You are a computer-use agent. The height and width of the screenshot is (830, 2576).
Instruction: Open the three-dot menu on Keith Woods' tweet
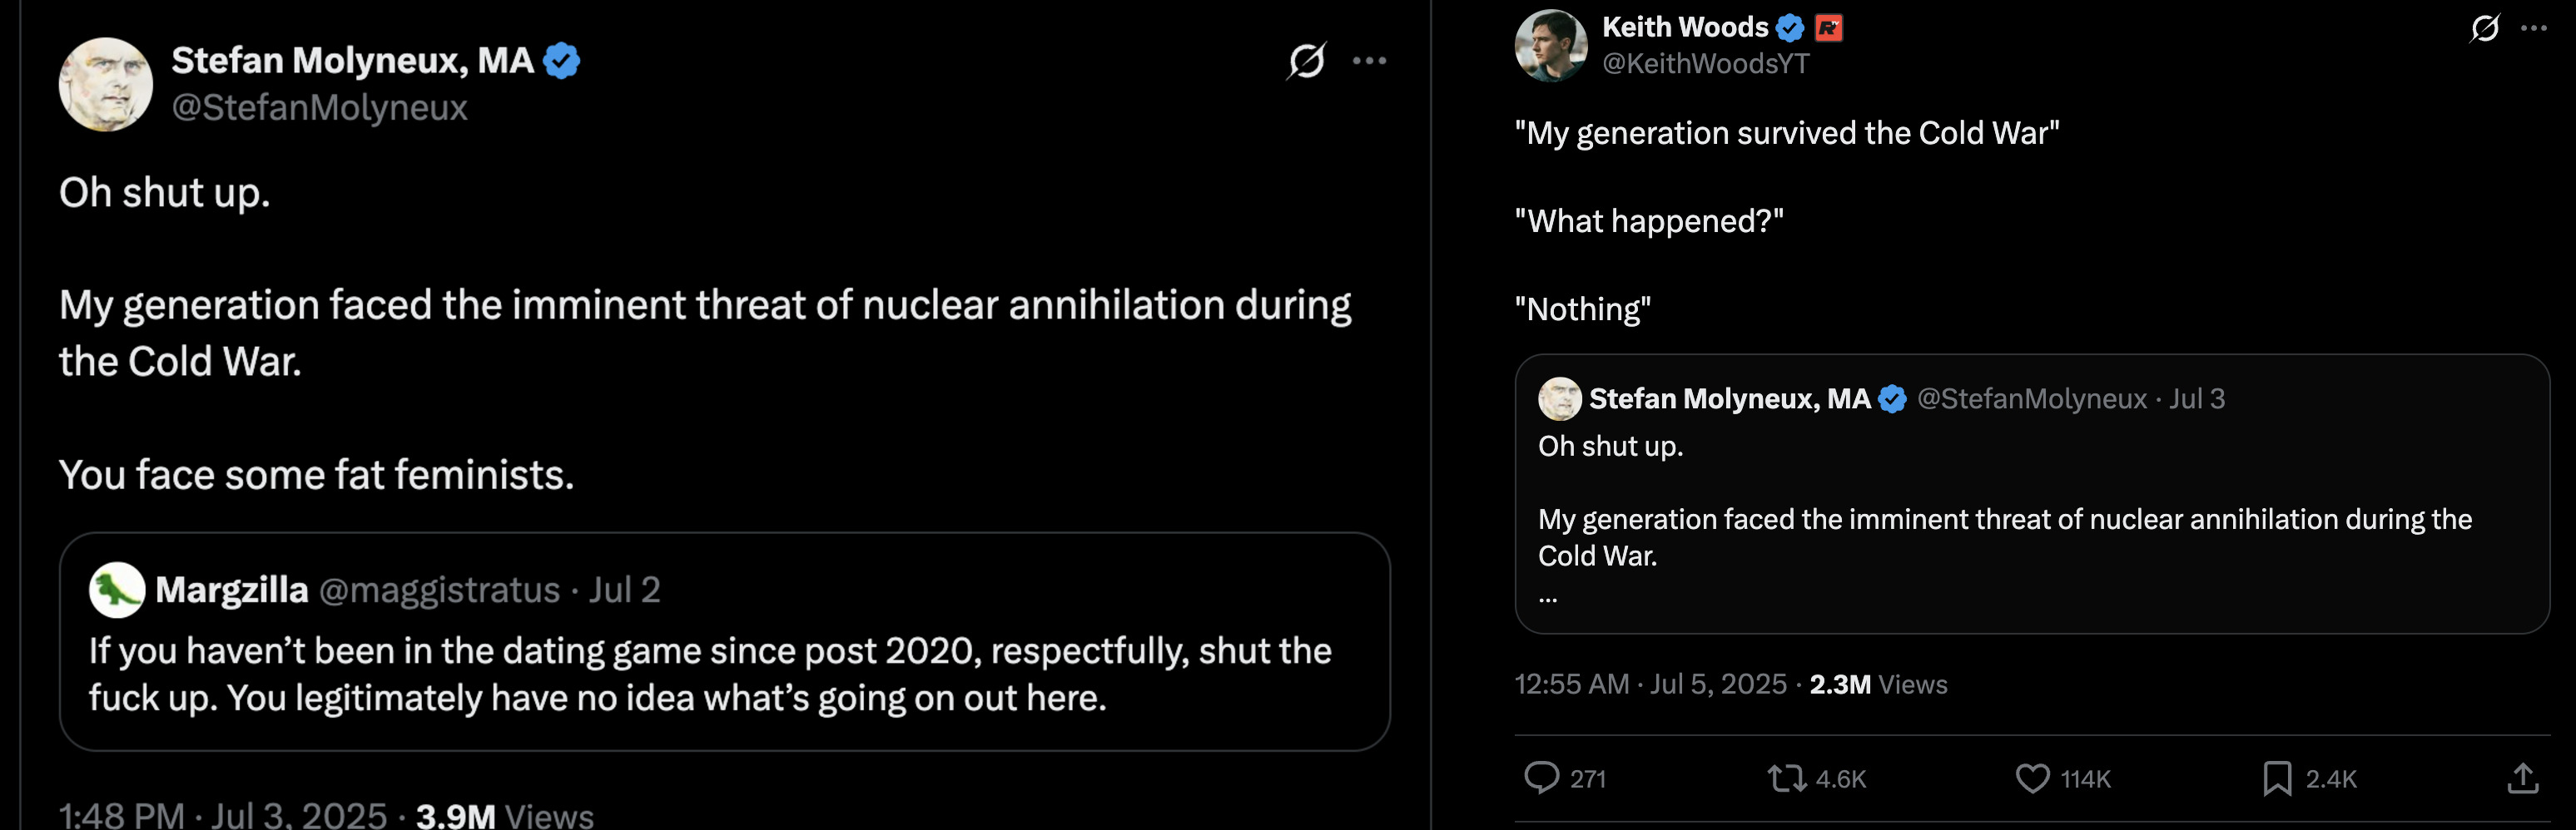point(2533,28)
